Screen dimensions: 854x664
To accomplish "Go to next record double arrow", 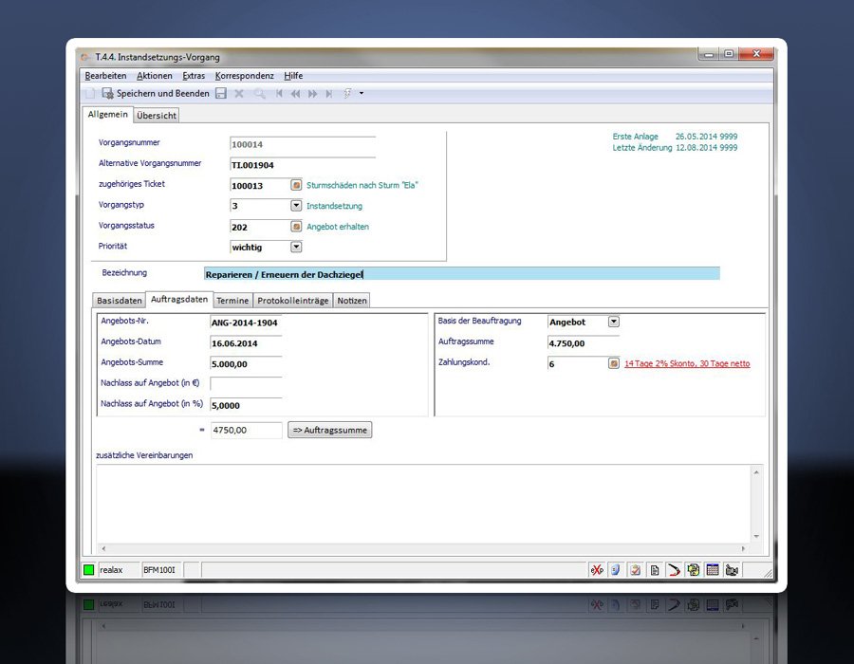I will 312,94.
